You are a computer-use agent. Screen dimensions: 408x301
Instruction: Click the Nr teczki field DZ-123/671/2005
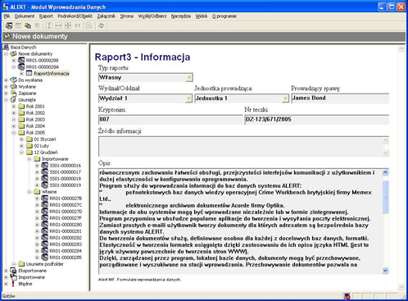click(317, 120)
